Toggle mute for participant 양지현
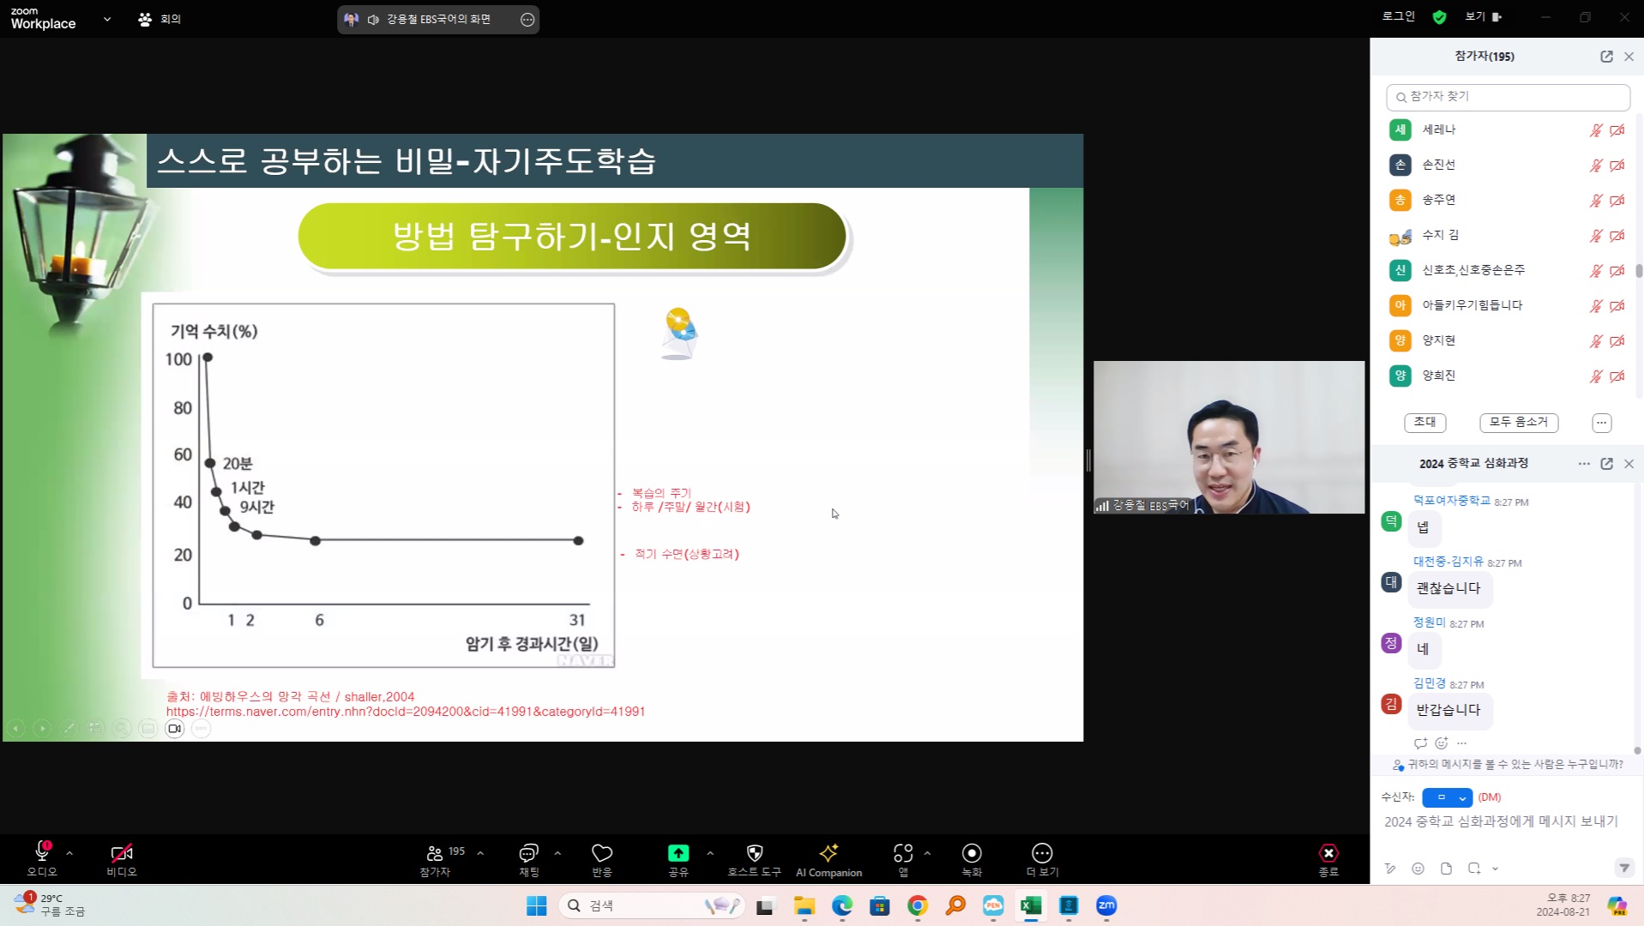The height and width of the screenshot is (926, 1644). pyautogui.click(x=1596, y=341)
